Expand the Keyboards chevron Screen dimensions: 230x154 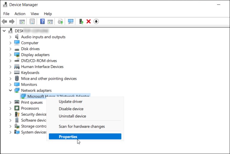[x=10, y=73]
